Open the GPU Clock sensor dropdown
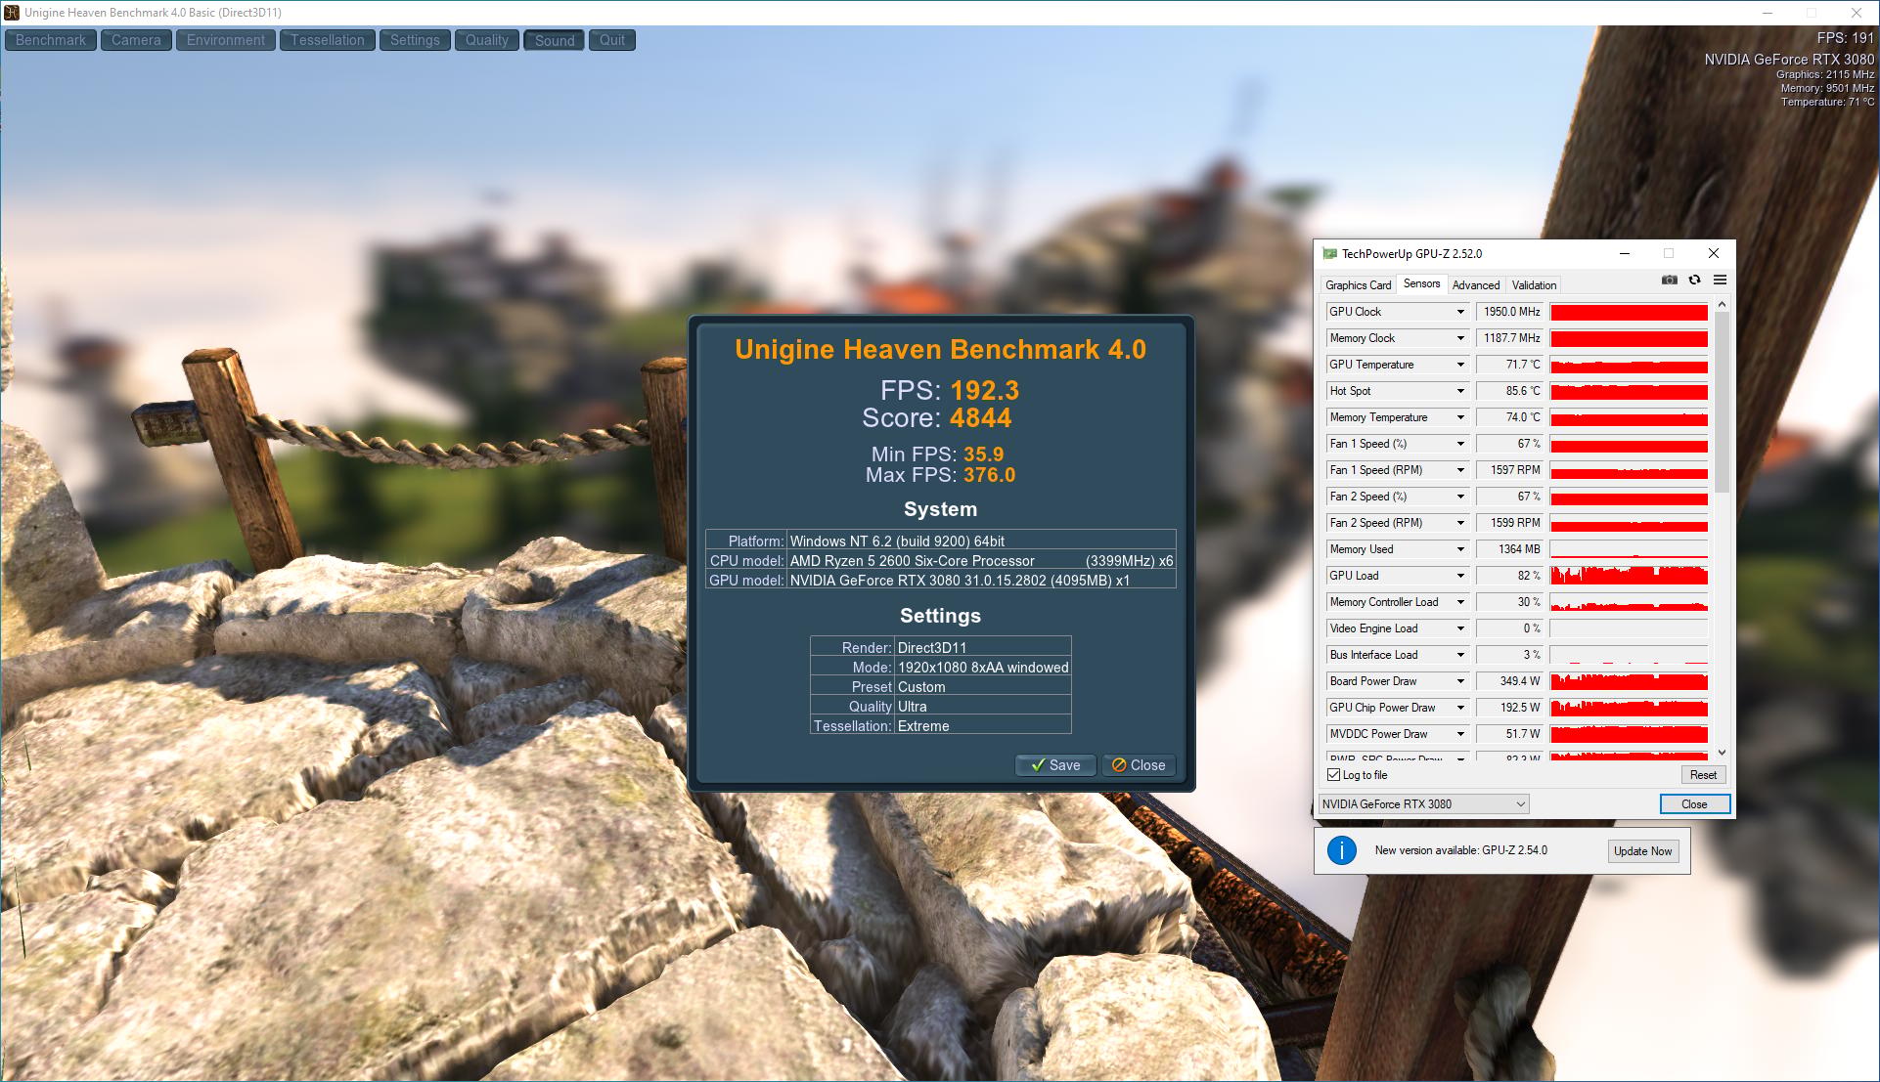 [x=1460, y=312]
